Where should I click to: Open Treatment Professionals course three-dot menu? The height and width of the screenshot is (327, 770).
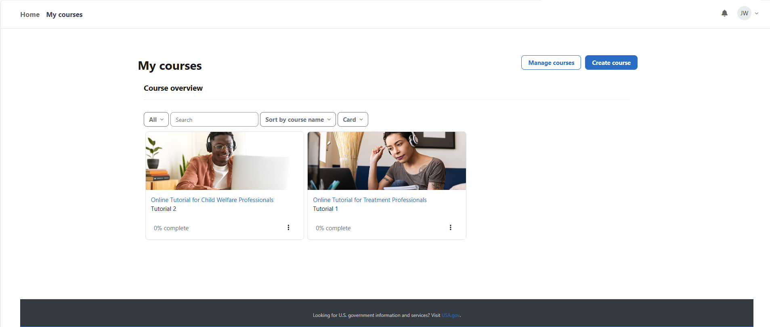click(x=450, y=227)
